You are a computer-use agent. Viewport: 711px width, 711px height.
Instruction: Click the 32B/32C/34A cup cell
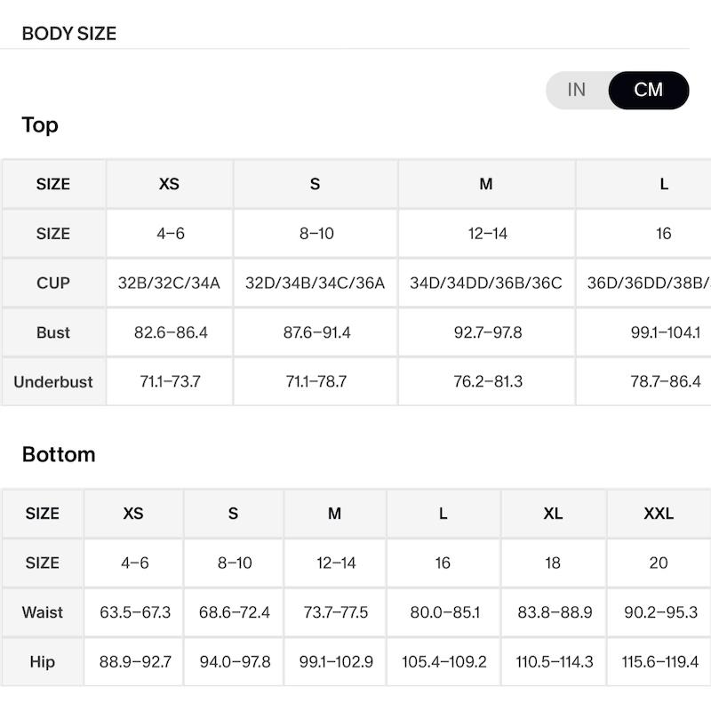click(169, 283)
